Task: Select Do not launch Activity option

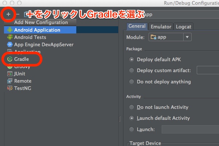Action: (131, 107)
